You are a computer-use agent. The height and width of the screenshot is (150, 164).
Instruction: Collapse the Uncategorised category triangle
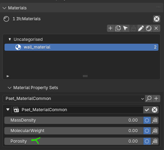click(10, 40)
